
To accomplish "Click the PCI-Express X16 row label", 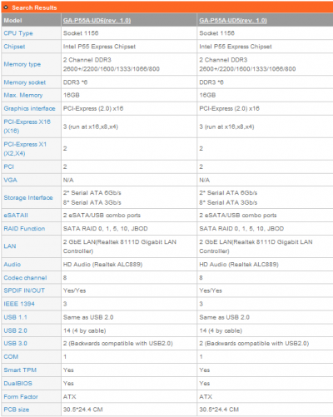I will click(x=27, y=127).
